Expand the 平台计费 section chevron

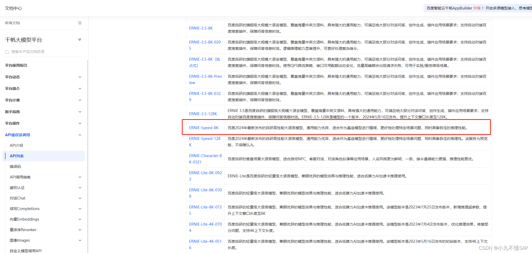pos(80,100)
